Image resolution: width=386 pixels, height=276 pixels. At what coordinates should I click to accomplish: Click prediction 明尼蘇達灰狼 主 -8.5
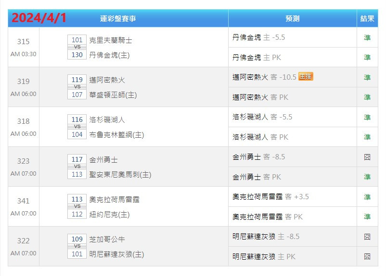click(x=266, y=237)
